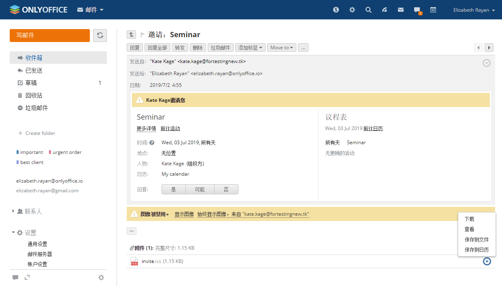Expand the 添加标签 dropdown

[250, 48]
